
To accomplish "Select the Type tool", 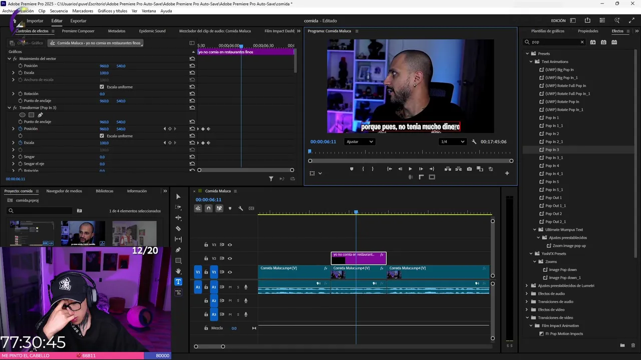I will (x=178, y=281).
